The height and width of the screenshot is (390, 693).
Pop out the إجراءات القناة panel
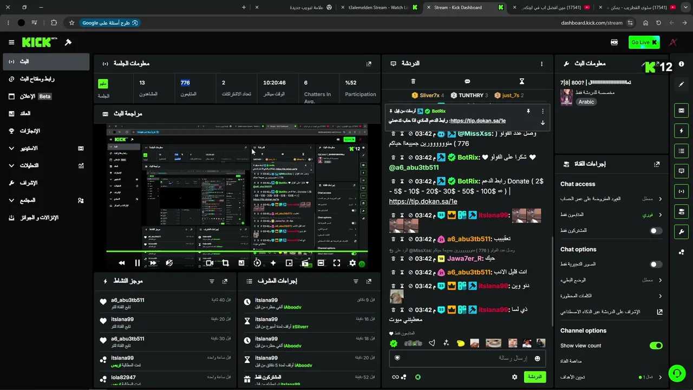click(x=657, y=164)
